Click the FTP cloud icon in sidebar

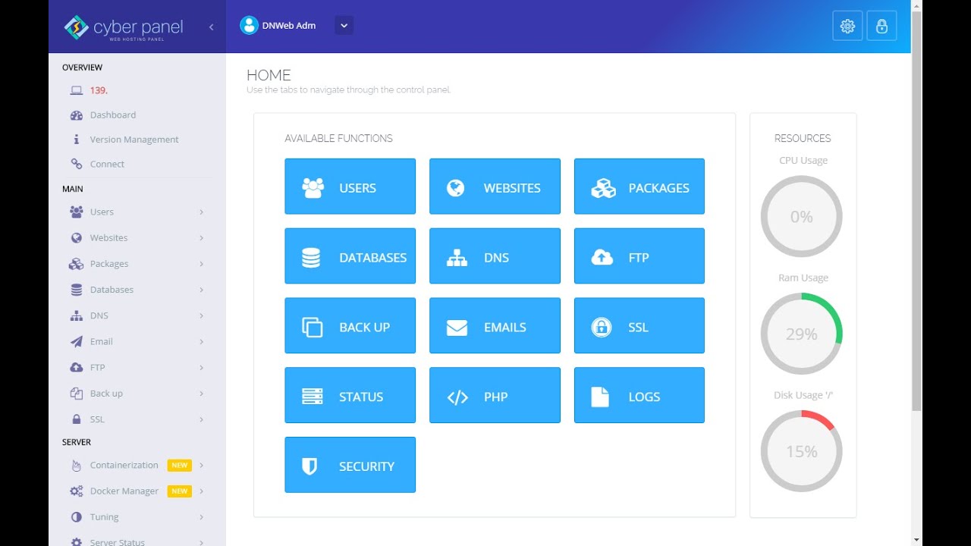click(x=76, y=368)
